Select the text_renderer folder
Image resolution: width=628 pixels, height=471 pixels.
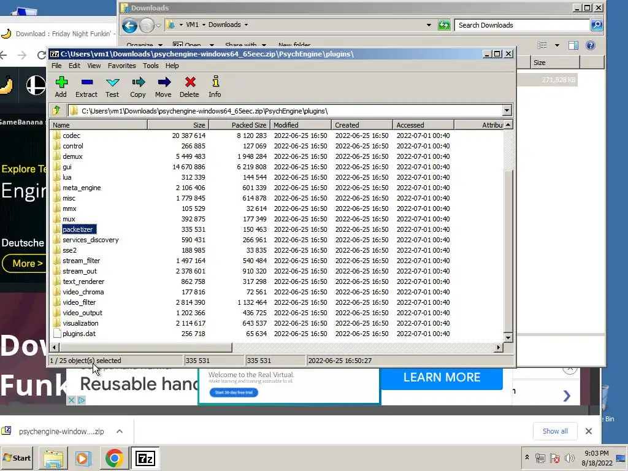83,281
